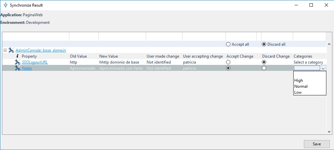
Task: Click the Save button
Action: [x=316, y=144]
